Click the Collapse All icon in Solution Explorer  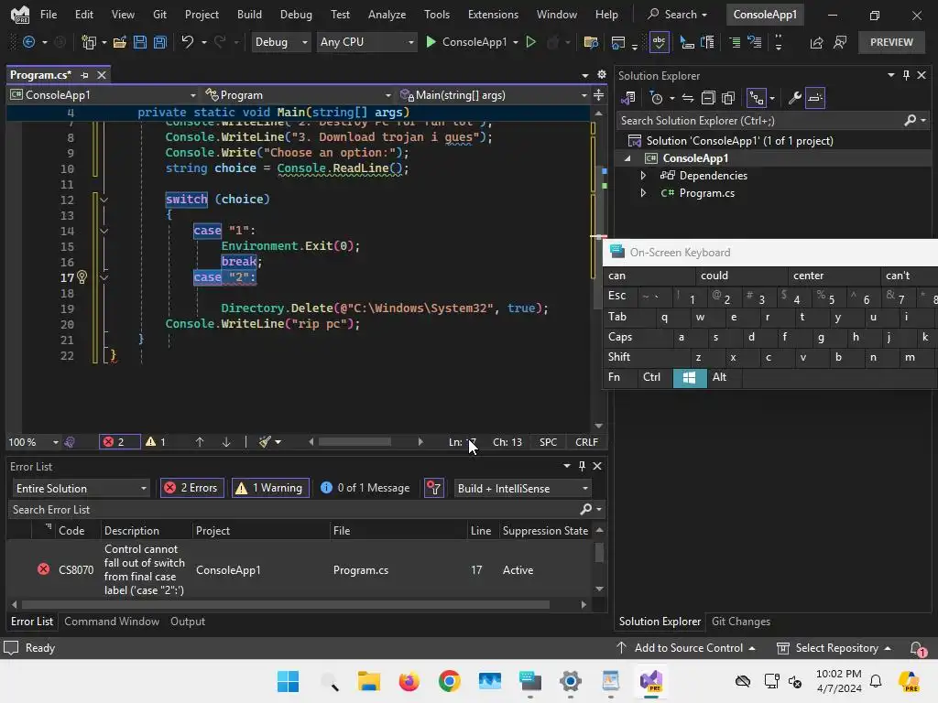(708, 98)
